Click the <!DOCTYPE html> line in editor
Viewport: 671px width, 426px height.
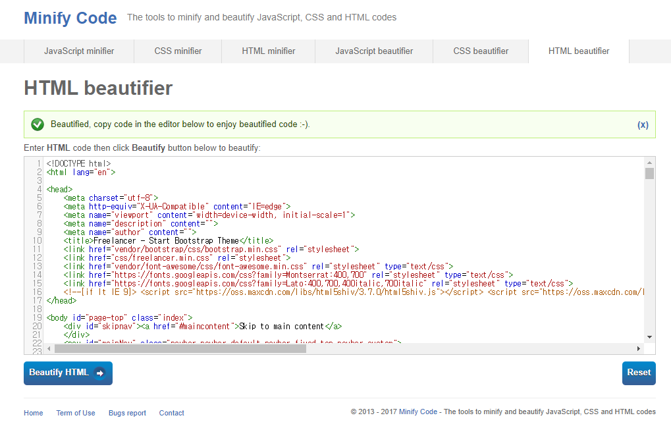(x=79, y=163)
